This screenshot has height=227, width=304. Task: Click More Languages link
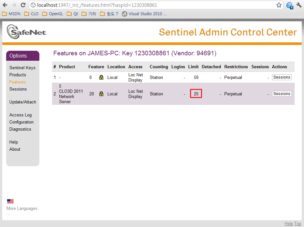pyautogui.click(x=22, y=208)
